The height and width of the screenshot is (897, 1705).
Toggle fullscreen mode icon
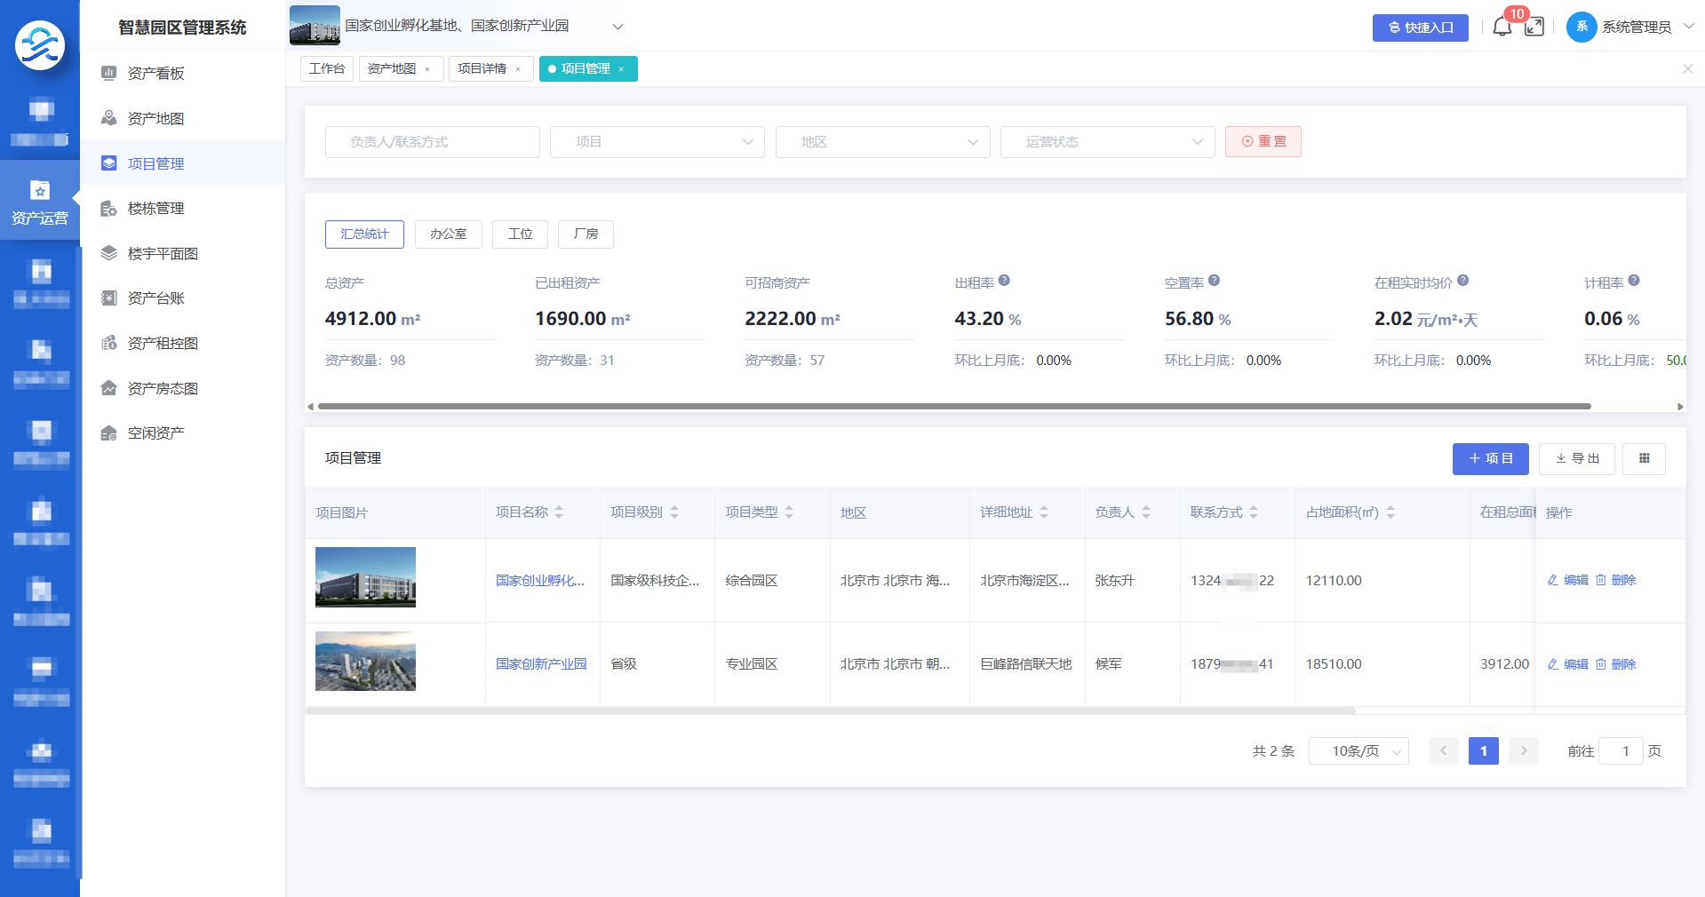click(x=1534, y=27)
